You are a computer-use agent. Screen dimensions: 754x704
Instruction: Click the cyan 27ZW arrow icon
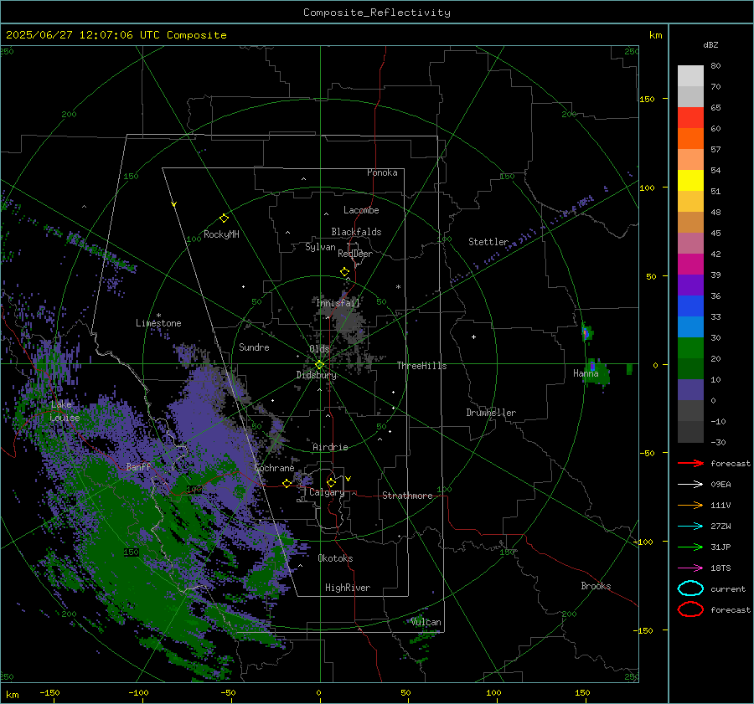pyautogui.click(x=690, y=527)
